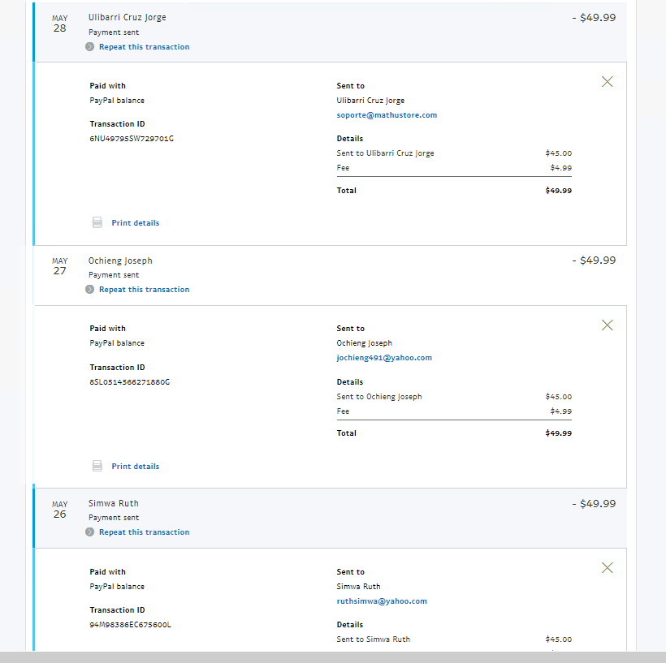Click printer icon in Ulibarri transaction
The height and width of the screenshot is (663, 666).
click(97, 223)
